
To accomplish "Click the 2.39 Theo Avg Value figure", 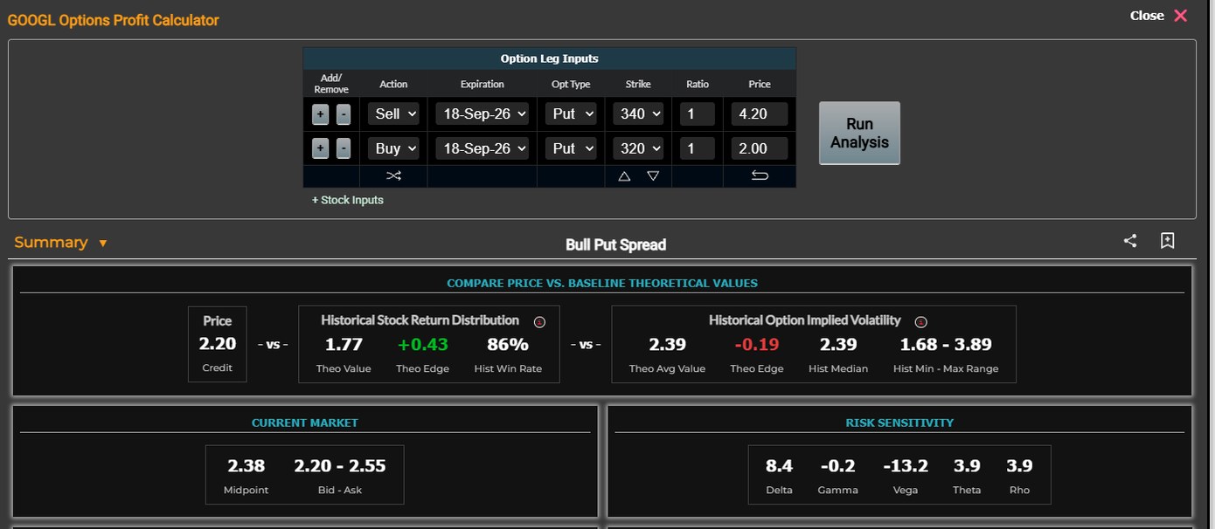I will 667,345.
